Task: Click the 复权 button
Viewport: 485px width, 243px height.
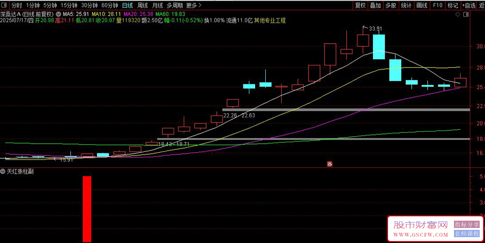Action: pyautogui.click(x=360, y=5)
